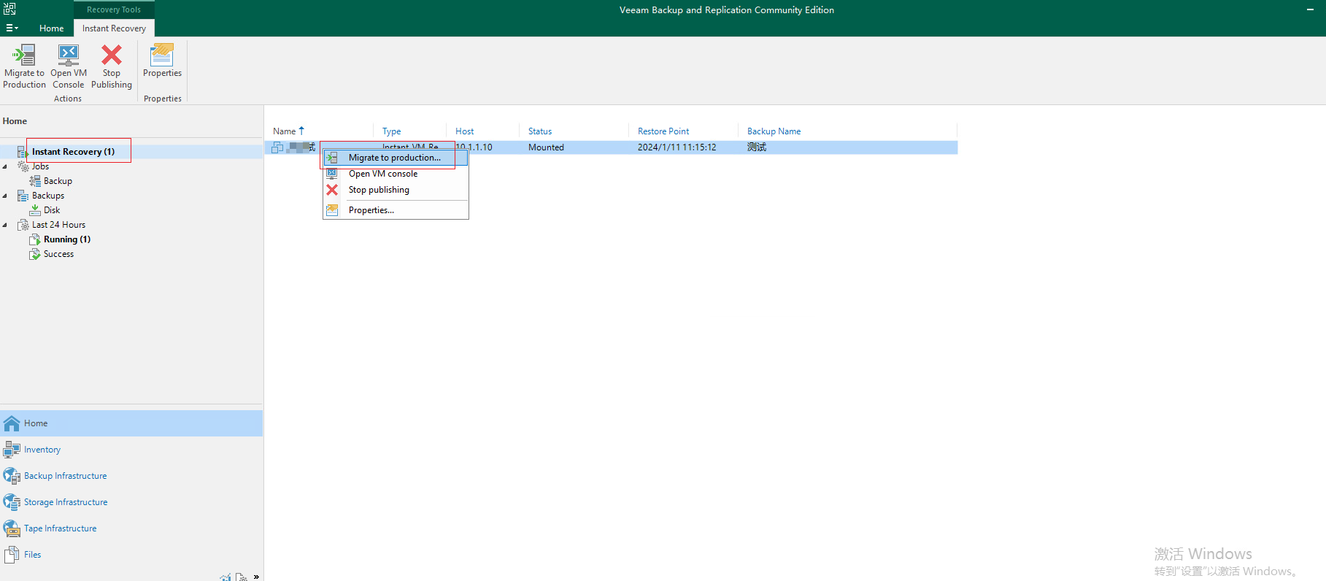The image size is (1326, 581).
Task: Click the document gear icon at pane bottom
Action: (x=241, y=577)
